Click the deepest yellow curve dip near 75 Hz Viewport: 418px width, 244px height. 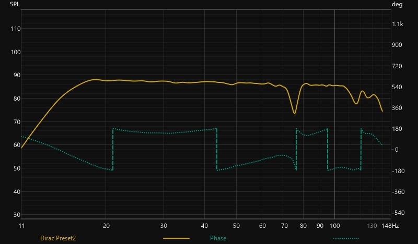(294, 113)
